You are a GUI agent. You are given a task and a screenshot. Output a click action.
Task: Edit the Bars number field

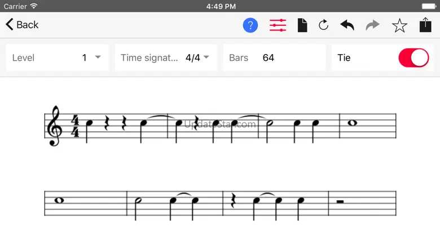pyautogui.click(x=269, y=57)
